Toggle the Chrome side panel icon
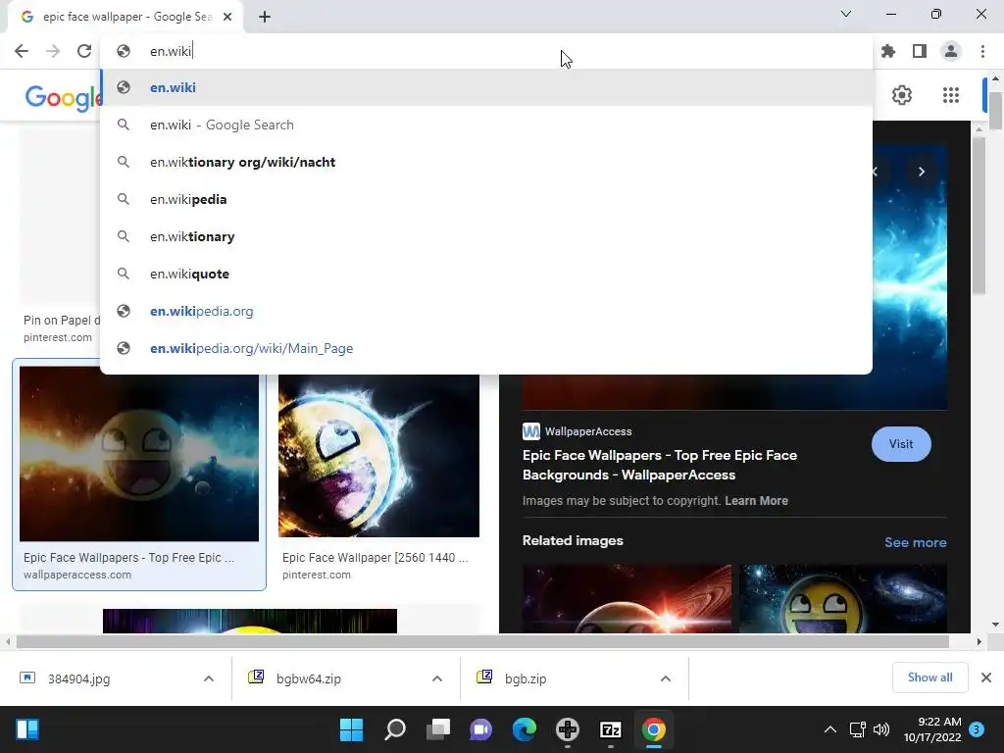Image resolution: width=1004 pixels, height=753 pixels. pos(920,51)
